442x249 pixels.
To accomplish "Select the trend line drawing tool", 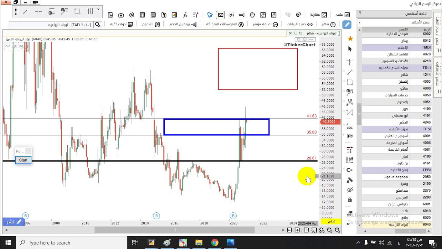I will (x=350, y=72).
